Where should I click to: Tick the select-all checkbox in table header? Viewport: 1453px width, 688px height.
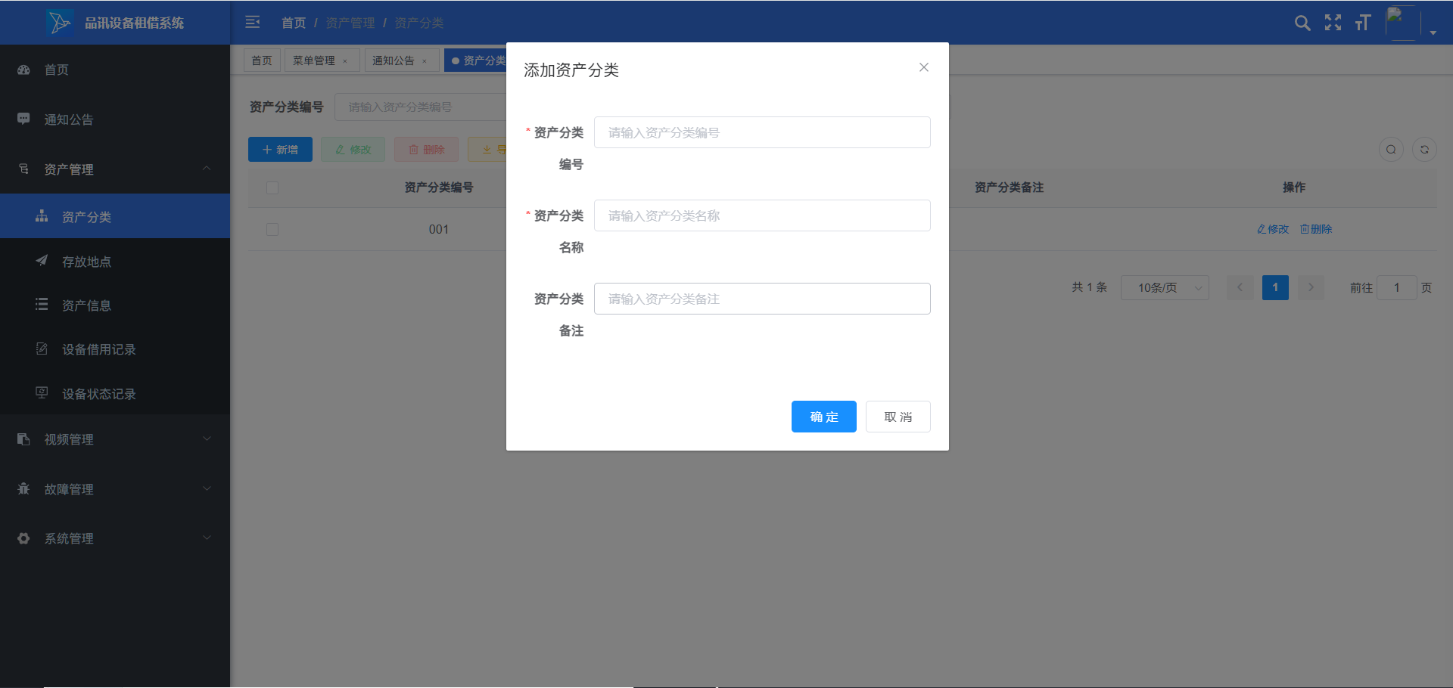pyautogui.click(x=272, y=187)
